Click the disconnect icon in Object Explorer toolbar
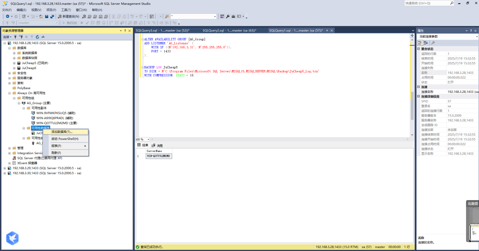 pyautogui.click(x=21, y=37)
